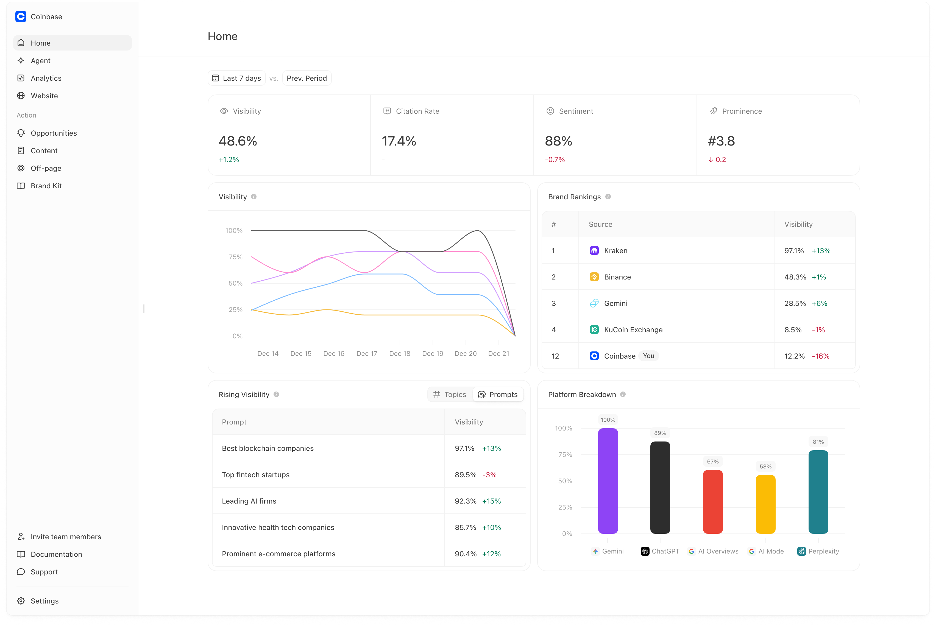
Task: Click the Visibility chart info icon
Action: pyautogui.click(x=254, y=197)
